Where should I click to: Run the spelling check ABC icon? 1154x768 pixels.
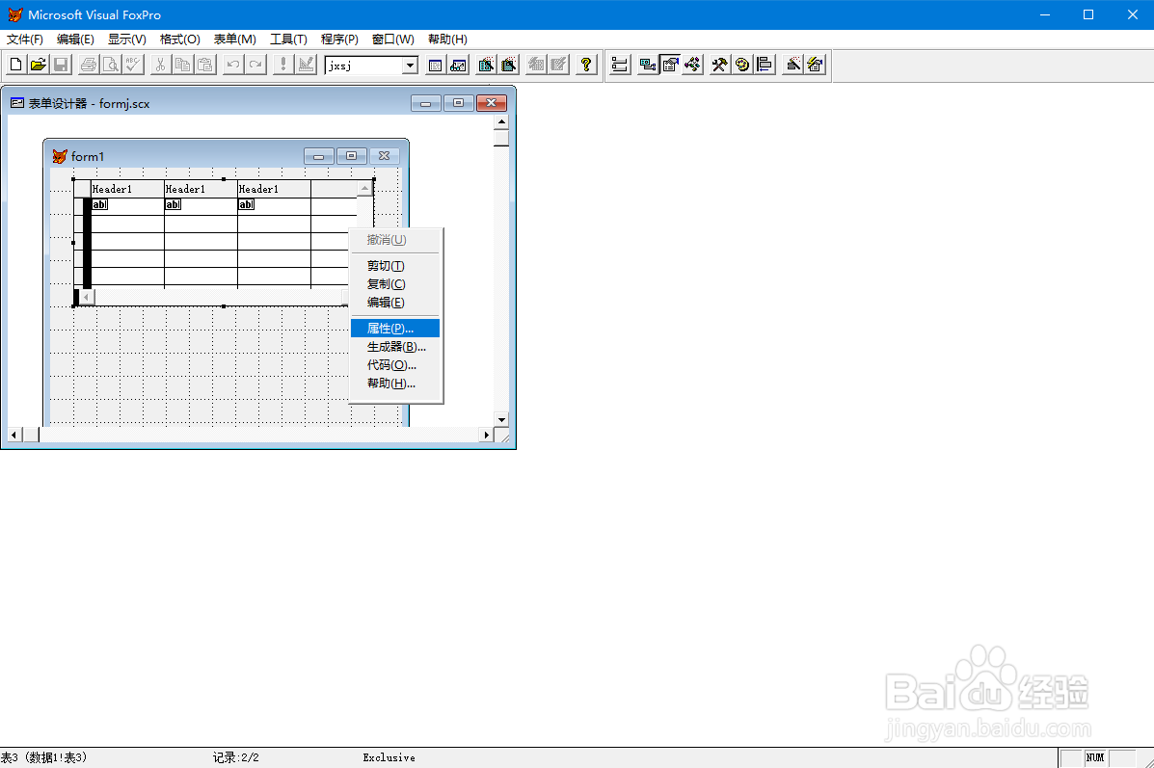point(133,65)
